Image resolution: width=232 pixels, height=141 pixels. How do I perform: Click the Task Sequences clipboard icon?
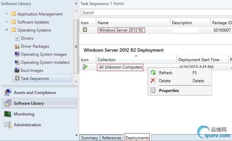17,78
